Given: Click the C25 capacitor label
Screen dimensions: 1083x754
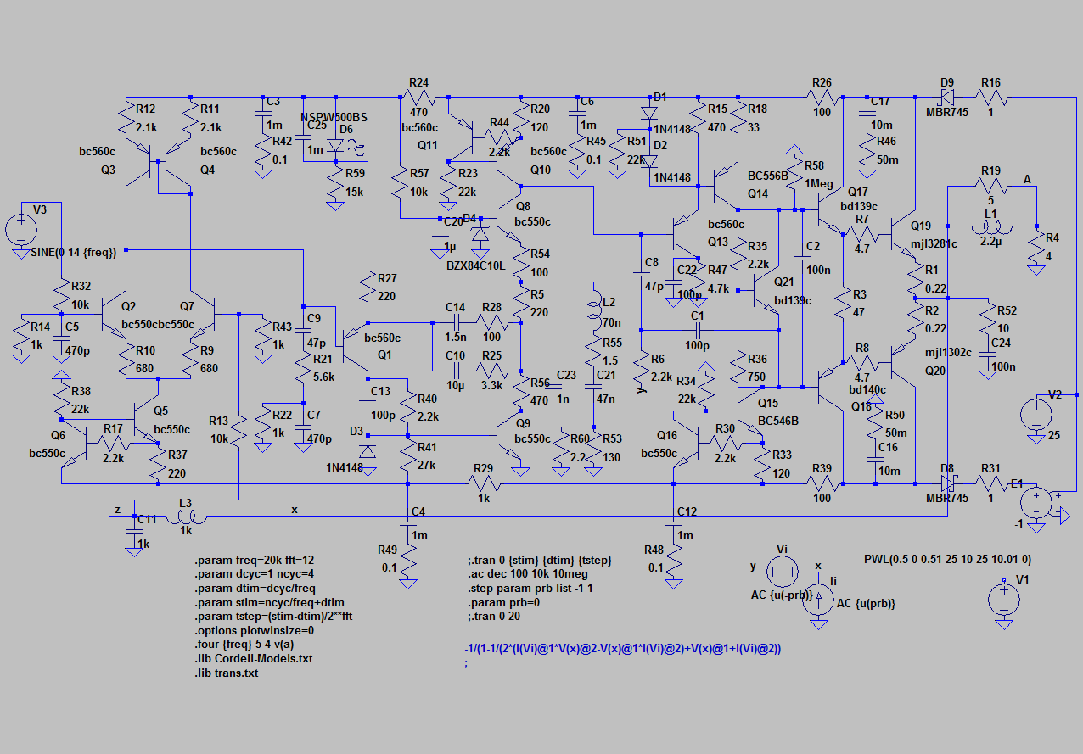Looking at the screenshot, I should (x=316, y=125).
